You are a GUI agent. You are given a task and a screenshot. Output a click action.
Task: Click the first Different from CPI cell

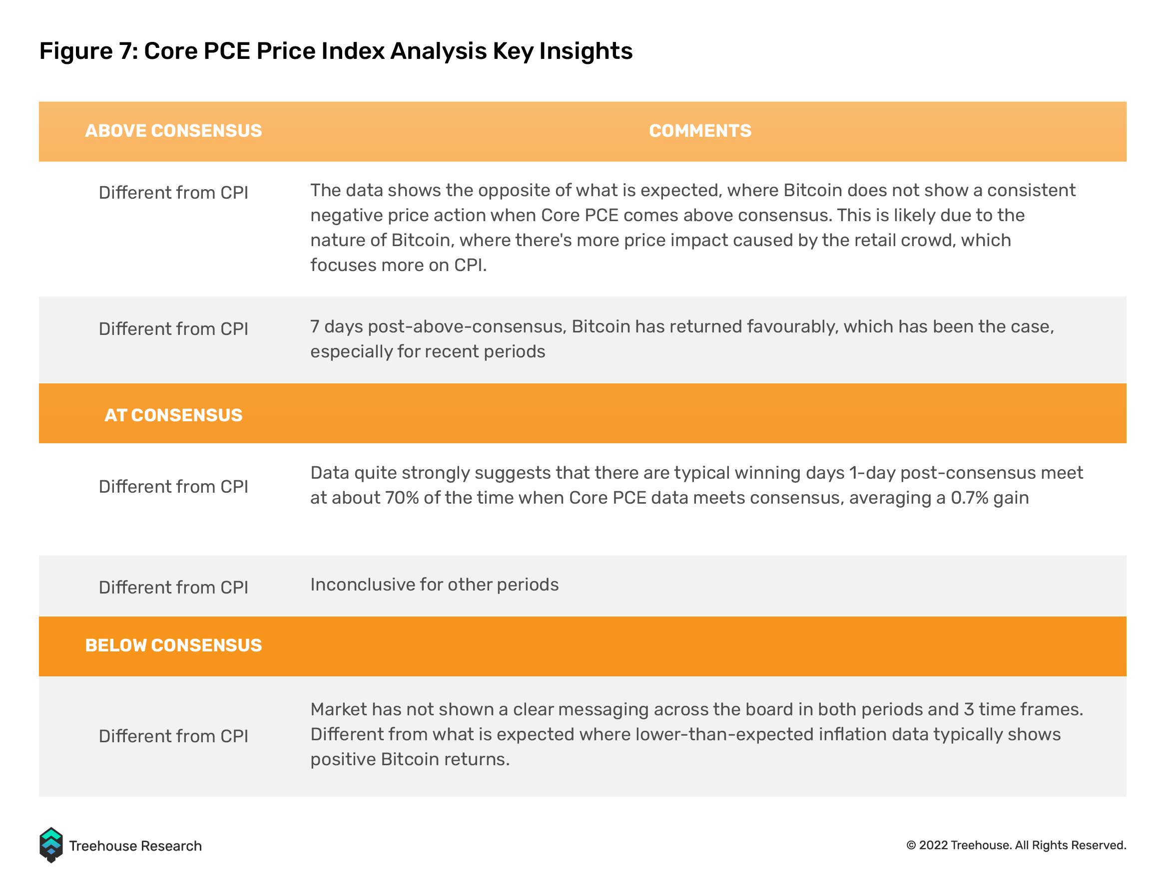173,193
